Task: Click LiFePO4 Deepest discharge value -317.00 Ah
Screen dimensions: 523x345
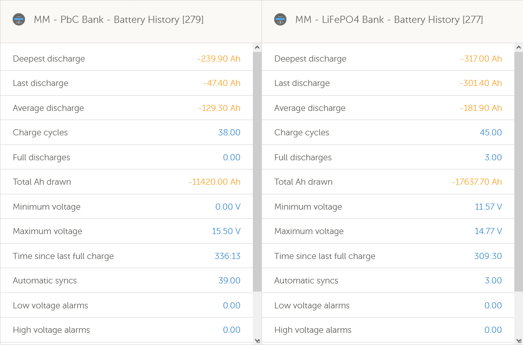Action: (481, 59)
